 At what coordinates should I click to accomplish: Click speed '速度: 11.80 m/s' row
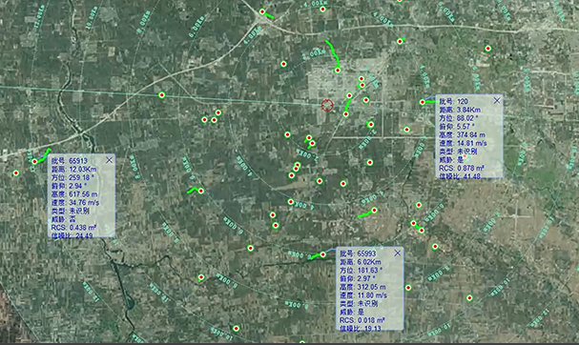363,295
